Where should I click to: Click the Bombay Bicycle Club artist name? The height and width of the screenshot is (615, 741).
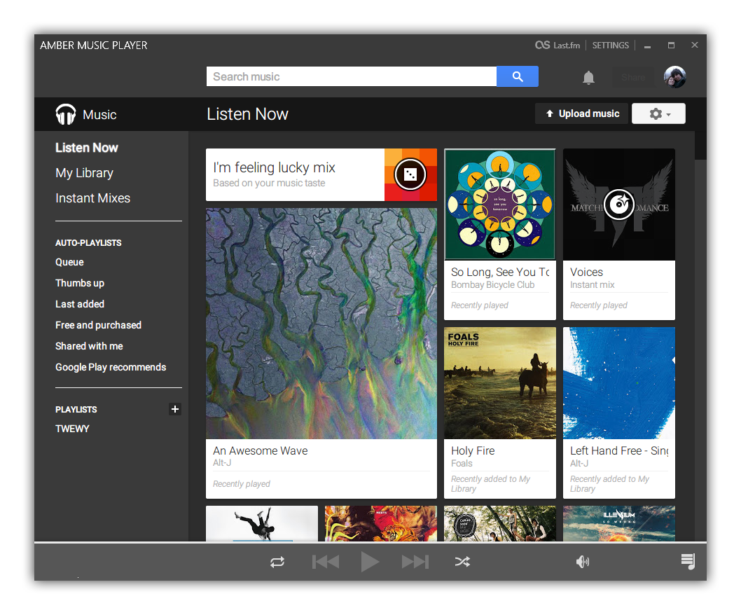492,285
